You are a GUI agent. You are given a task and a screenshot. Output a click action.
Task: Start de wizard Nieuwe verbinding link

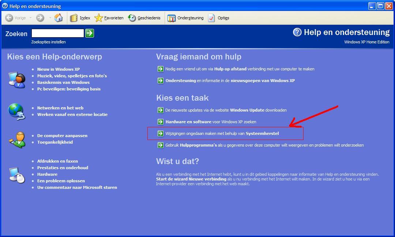point(191,179)
